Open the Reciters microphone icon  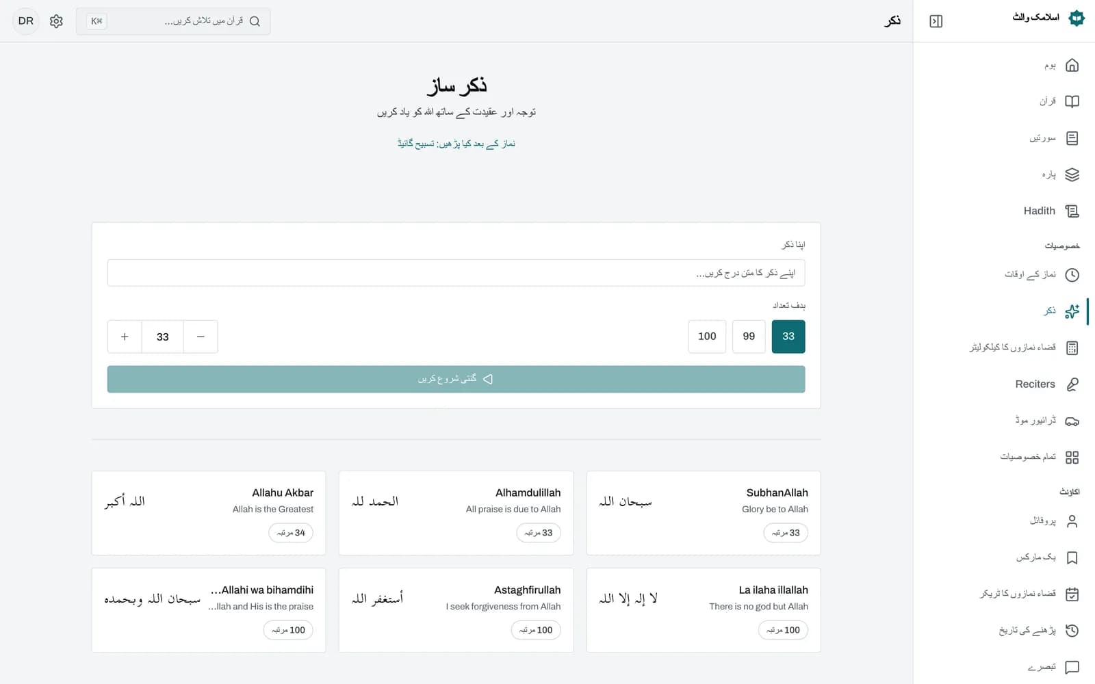point(1072,384)
